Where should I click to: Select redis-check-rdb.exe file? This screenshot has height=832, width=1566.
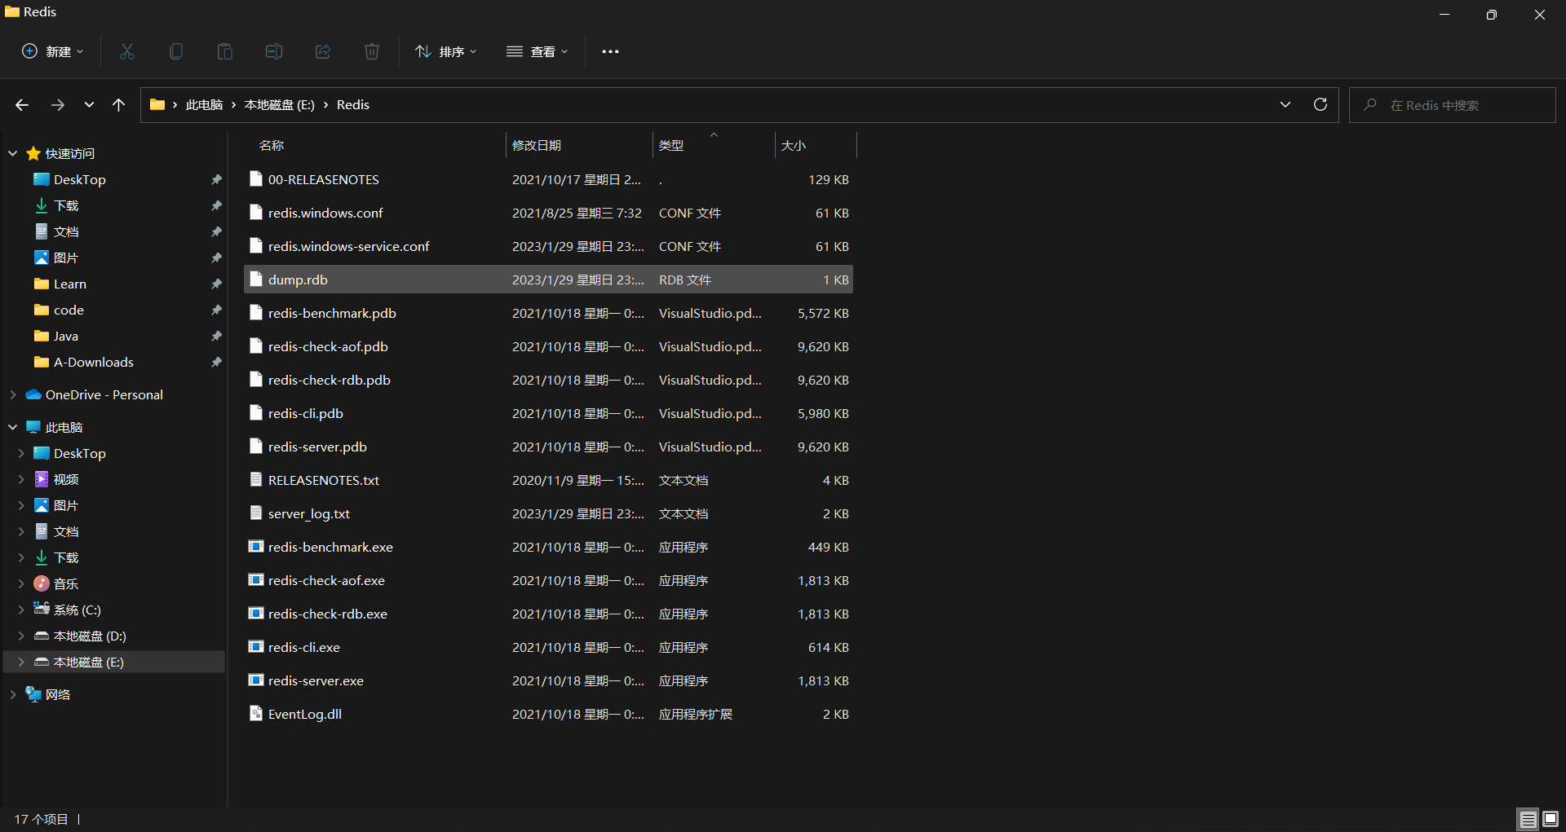point(548,614)
